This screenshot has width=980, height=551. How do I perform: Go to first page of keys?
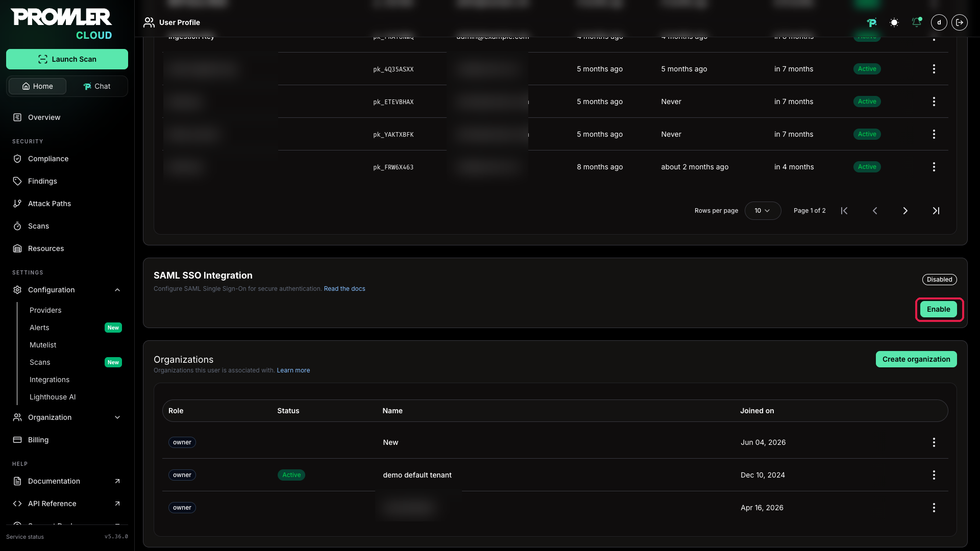click(844, 211)
